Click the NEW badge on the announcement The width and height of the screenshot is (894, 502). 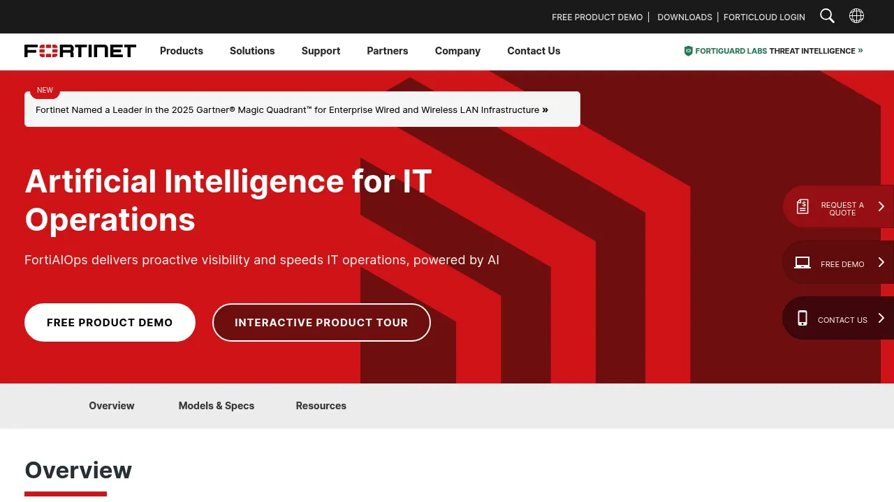45,90
